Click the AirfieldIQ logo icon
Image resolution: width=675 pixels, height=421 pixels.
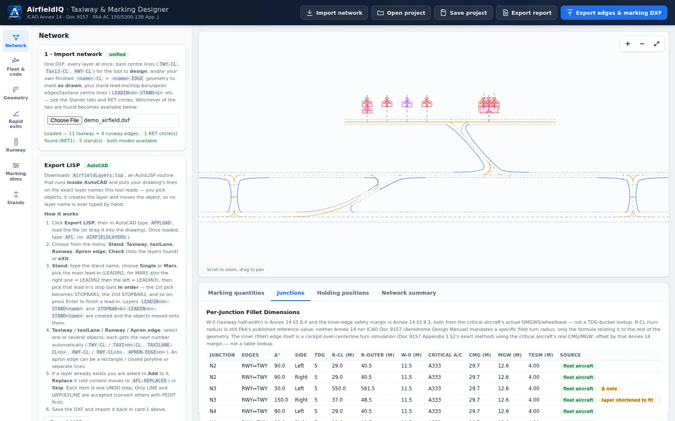pyautogui.click(x=15, y=13)
